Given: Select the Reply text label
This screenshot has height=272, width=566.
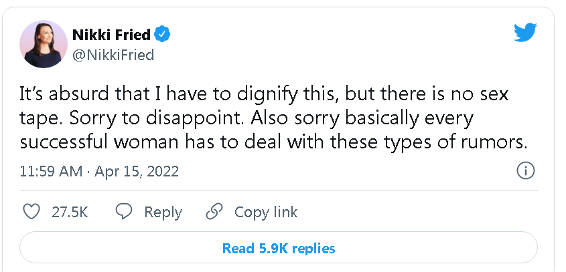Looking at the screenshot, I should point(163,213).
